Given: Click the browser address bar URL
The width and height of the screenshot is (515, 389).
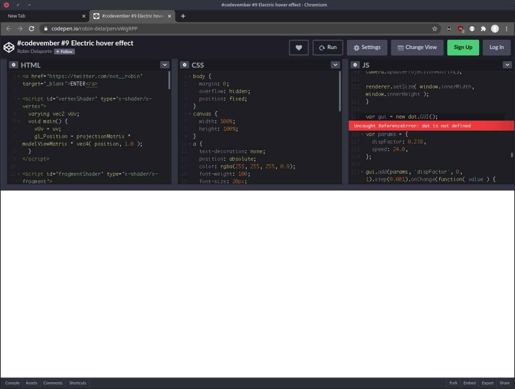Looking at the screenshot, I should [x=95, y=29].
